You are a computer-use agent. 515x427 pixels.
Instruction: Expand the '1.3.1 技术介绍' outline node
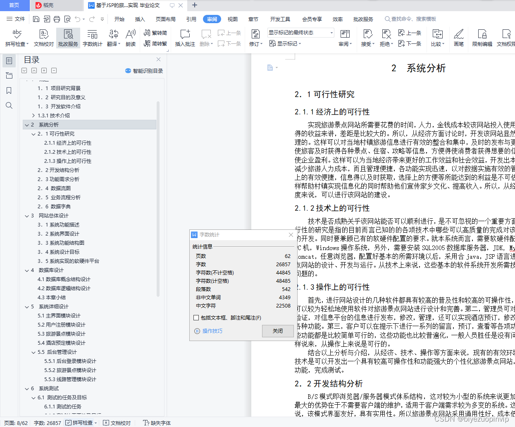(x=33, y=116)
